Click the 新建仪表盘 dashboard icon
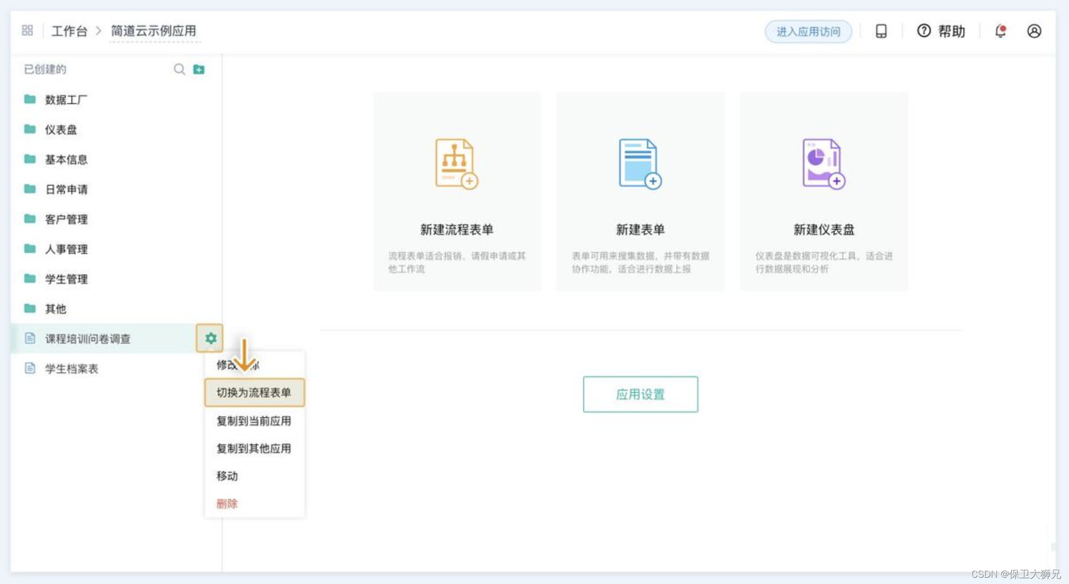This screenshot has width=1069, height=584. (x=823, y=163)
